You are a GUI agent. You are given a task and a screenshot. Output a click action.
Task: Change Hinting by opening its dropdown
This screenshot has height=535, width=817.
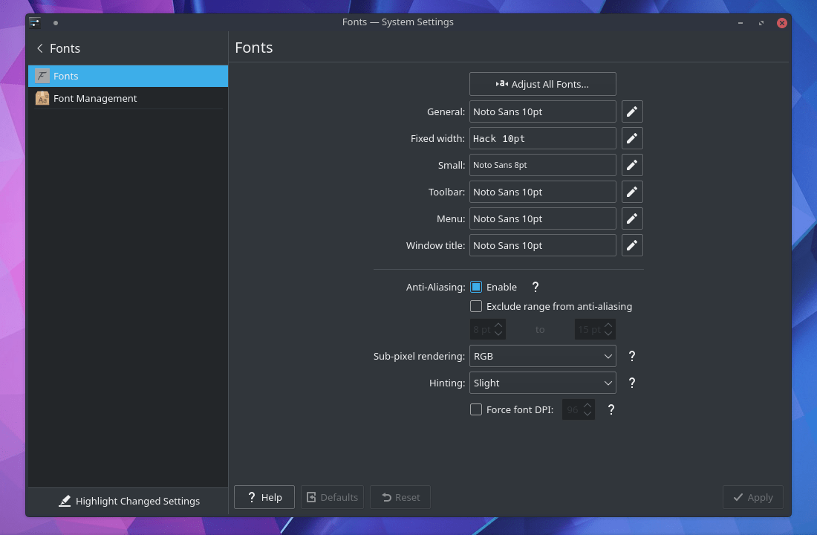click(542, 383)
